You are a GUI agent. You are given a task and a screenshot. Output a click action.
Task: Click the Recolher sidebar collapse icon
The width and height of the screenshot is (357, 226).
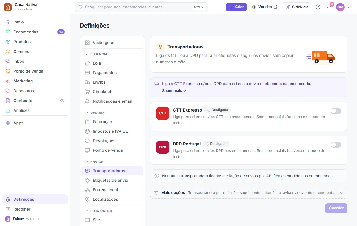8,209
